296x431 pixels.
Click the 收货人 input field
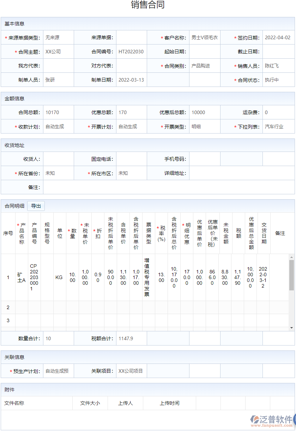coord(58,159)
